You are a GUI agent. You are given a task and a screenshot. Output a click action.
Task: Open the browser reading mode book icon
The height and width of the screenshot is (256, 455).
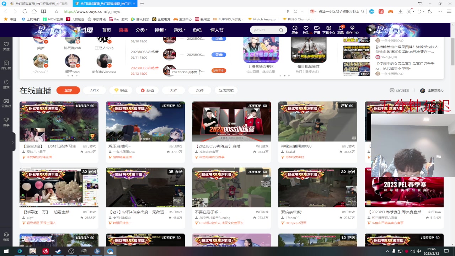pos(43,11)
